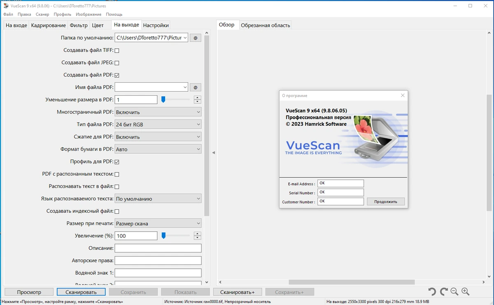The height and width of the screenshot is (305, 494).
Task: Click the @ button next to Папка по умолчанию
Action: point(195,38)
